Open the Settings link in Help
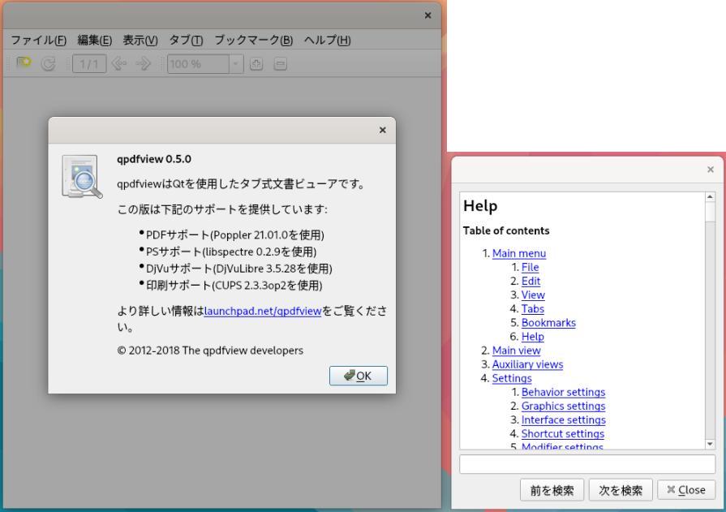The image size is (726, 512). pos(512,379)
